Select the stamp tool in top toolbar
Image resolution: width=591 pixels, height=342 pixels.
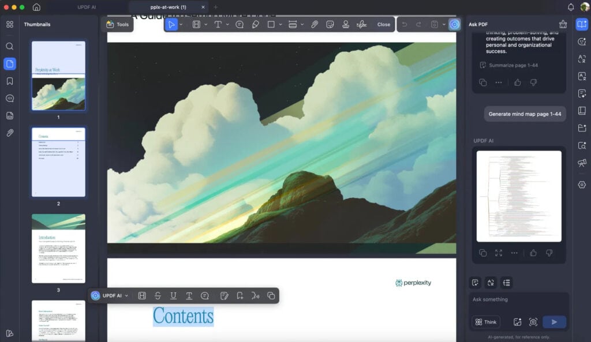[346, 24]
